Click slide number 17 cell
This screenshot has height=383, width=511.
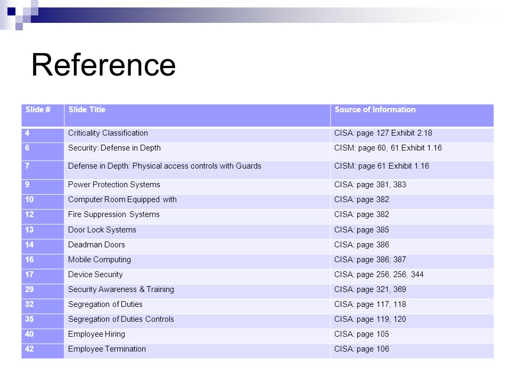point(43,277)
